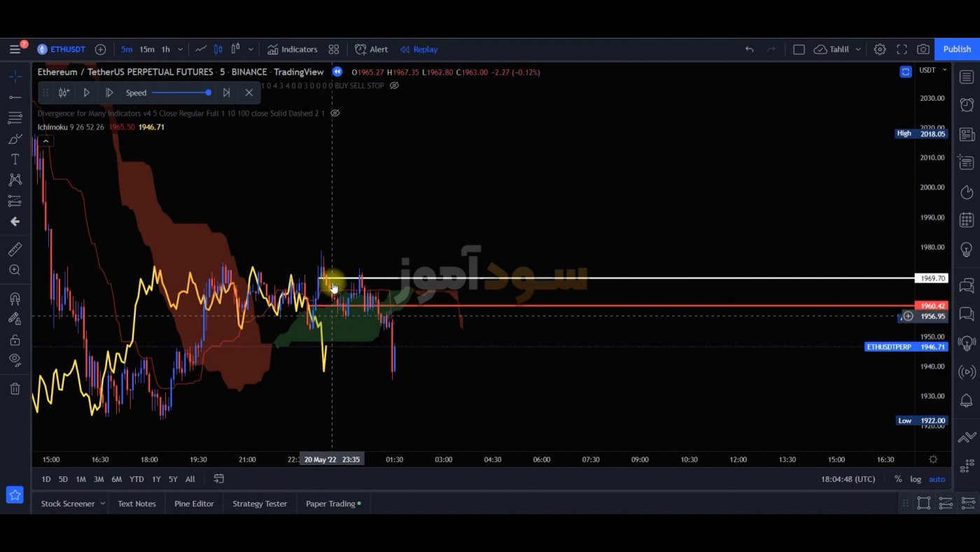Screen dimensions: 980x552
Task: Select the YTD date range
Action: 136,479
